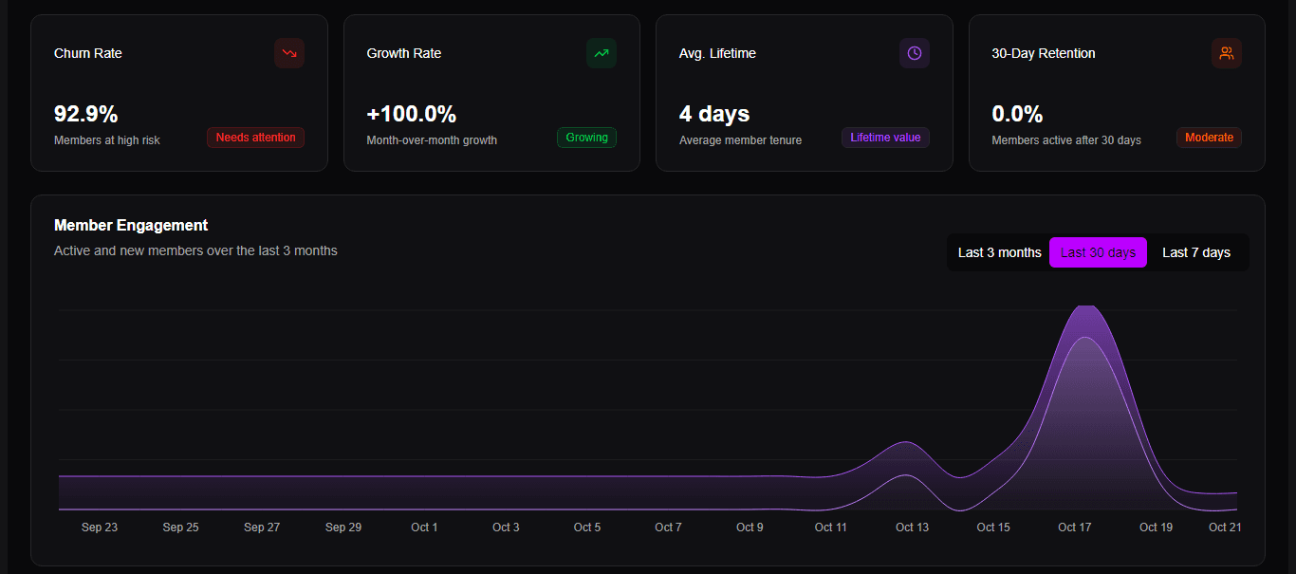Select the green growth arrow icon
This screenshot has height=574, width=1296.
pos(602,53)
